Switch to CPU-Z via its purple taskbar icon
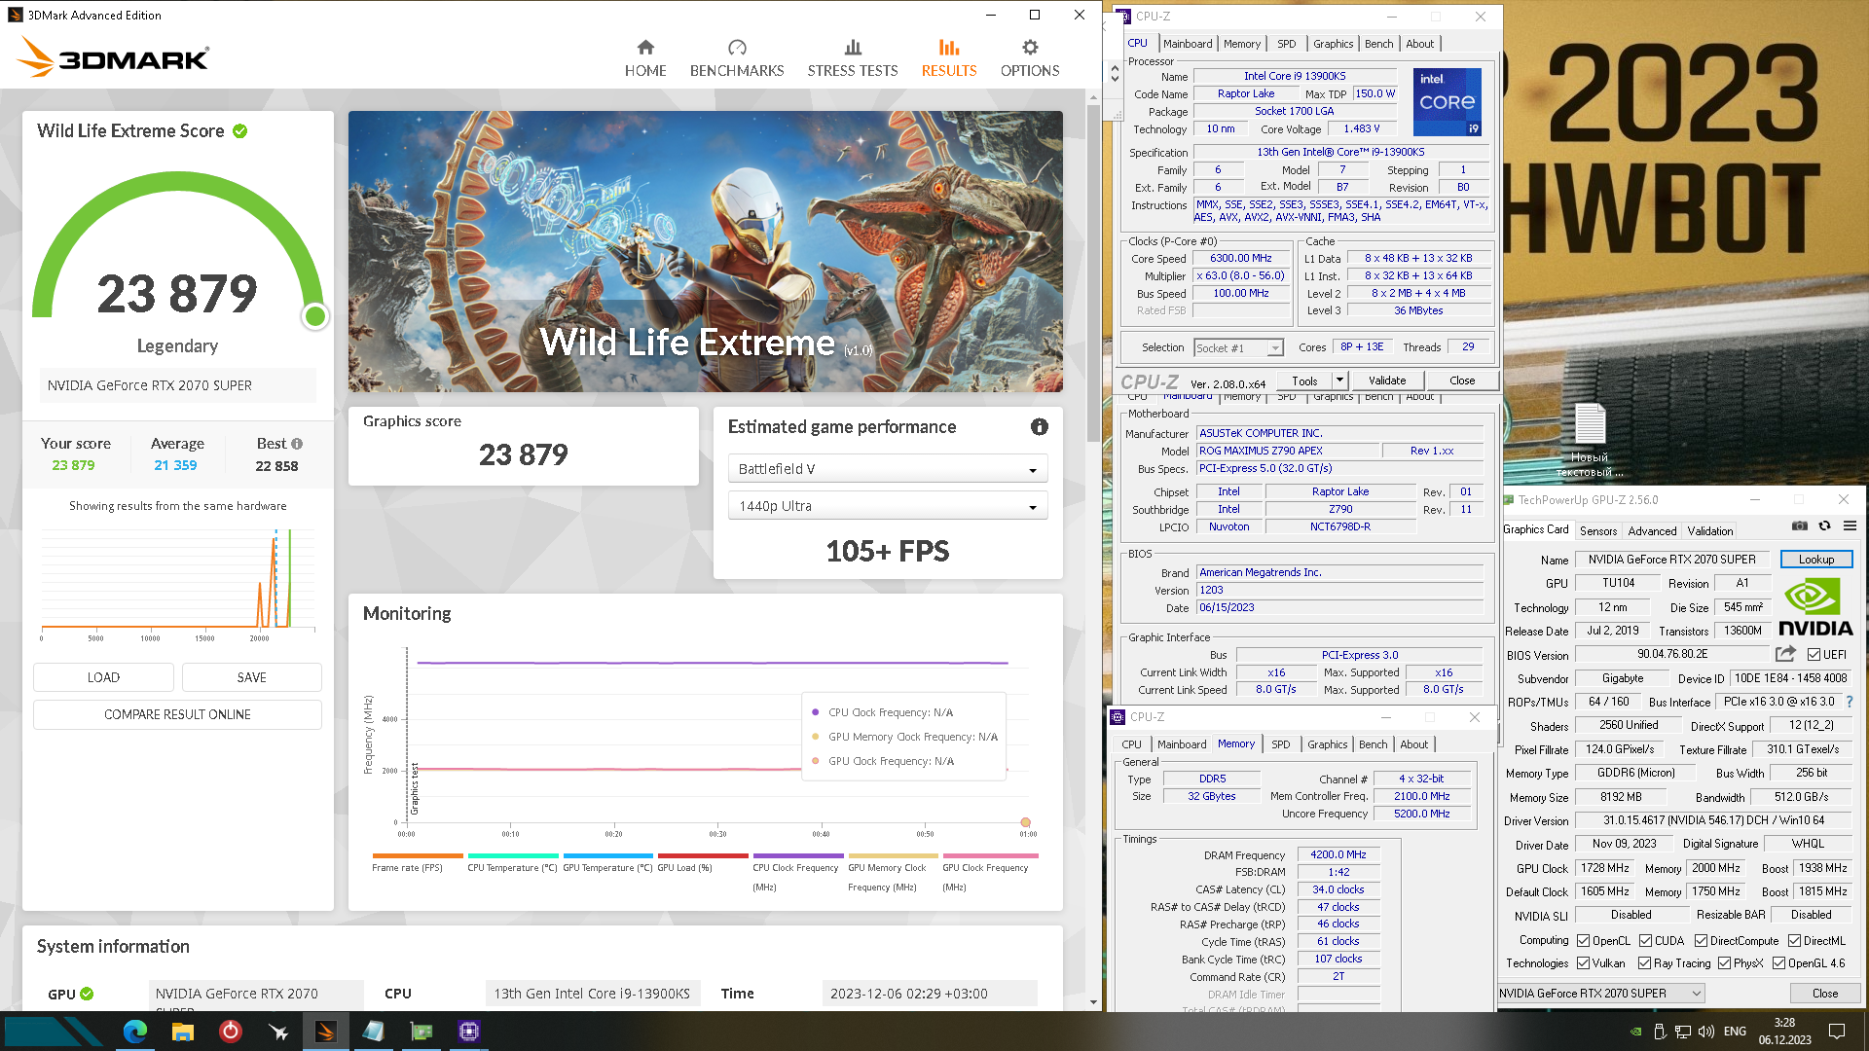Image resolution: width=1869 pixels, height=1051 pixels. tap(469, 1032)
